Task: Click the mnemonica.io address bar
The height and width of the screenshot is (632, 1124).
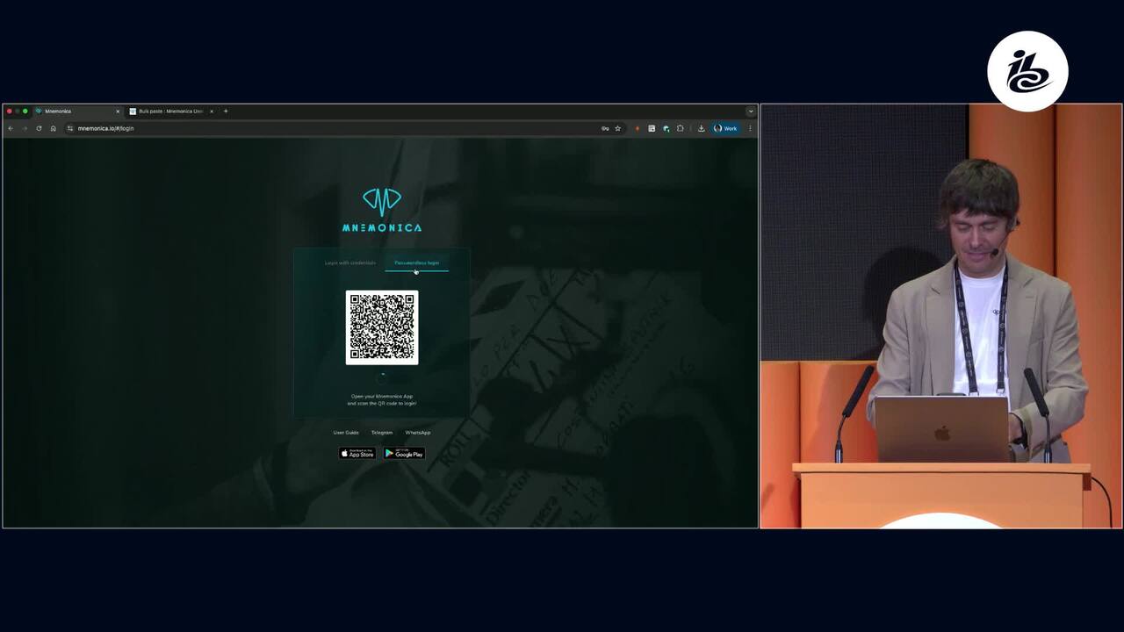Action: click(344, 128)
